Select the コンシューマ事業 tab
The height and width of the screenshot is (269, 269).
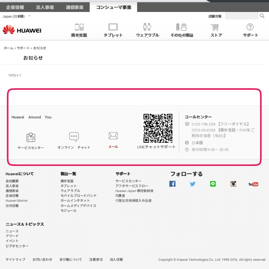[x=114, y=7]
